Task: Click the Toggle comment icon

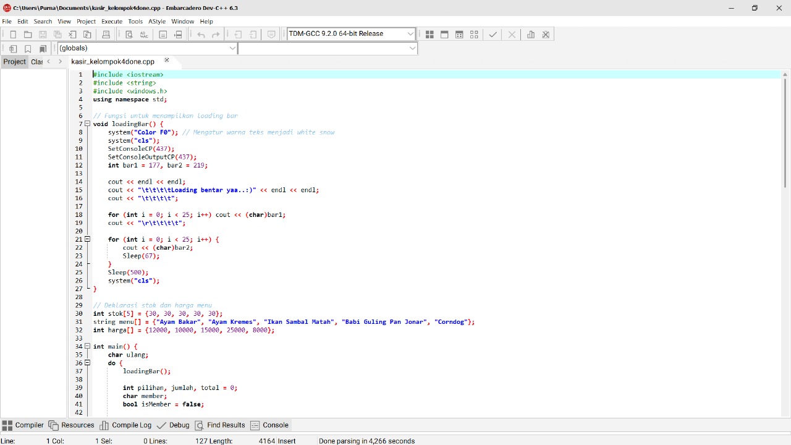Action: click(x=271, y=35)
